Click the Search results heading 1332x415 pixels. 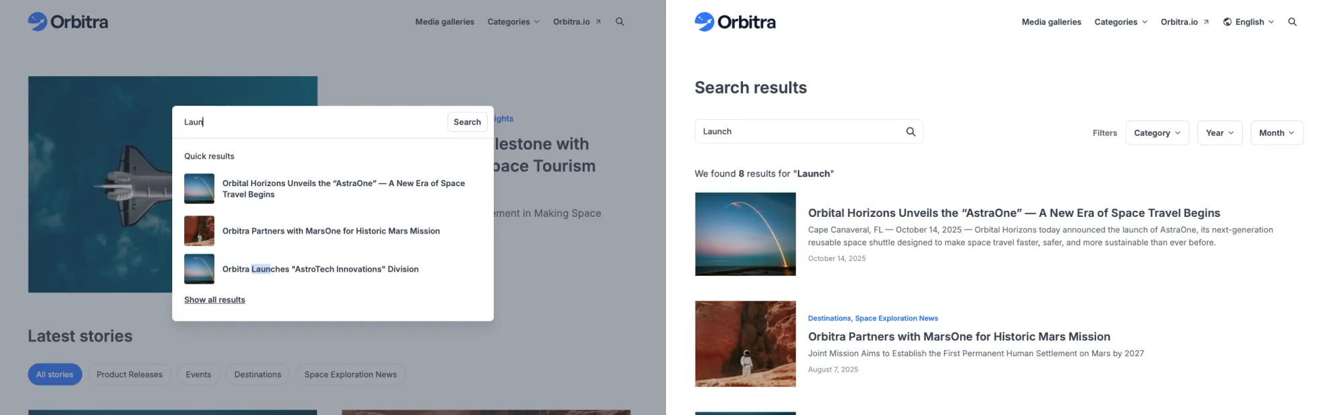[750, 88]
